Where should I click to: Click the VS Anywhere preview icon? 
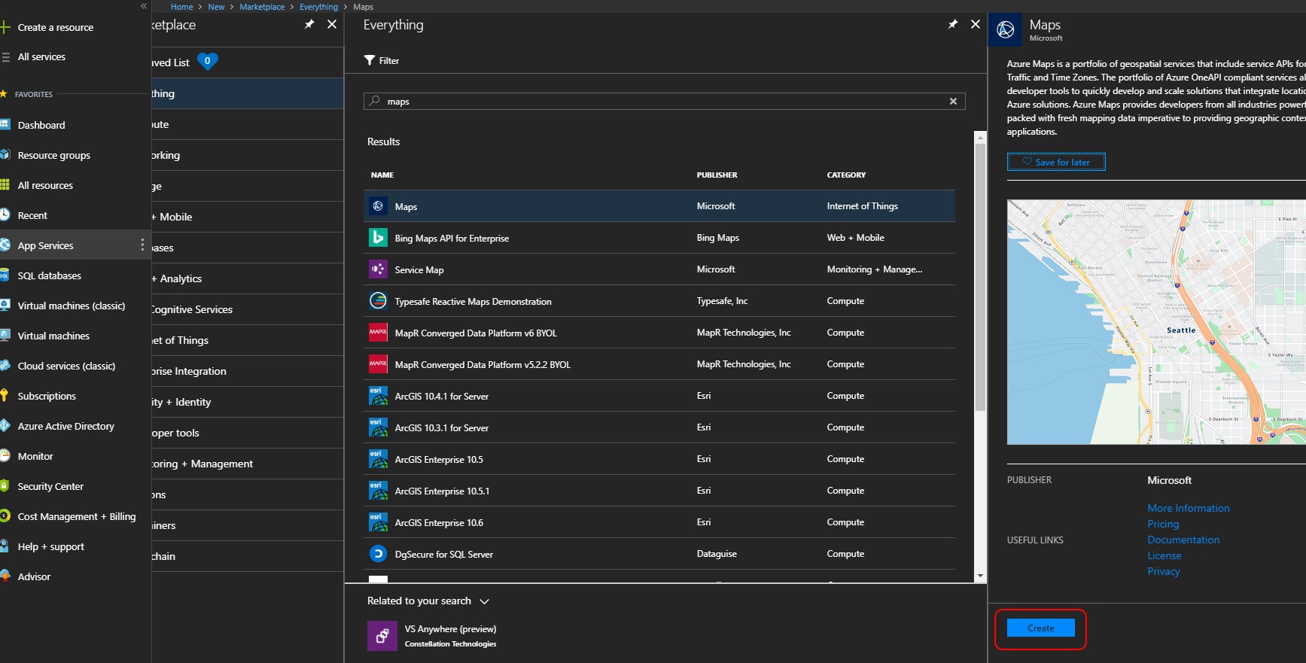click(x=382, y=636)
